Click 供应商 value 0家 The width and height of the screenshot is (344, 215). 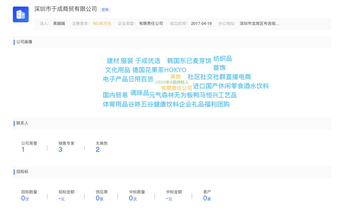pyautogui.click(x=99, y=198)
